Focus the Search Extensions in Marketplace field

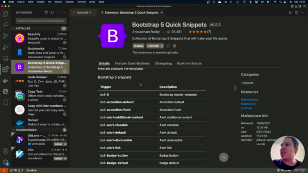[41, 21]
